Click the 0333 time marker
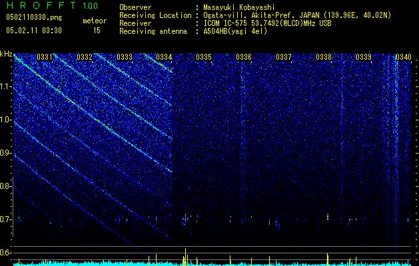This screenshot has height=266, width=419. [x=125, y=57]
